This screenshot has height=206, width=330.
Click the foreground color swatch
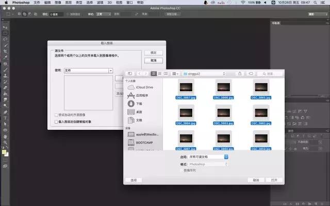tap(4, 152)
